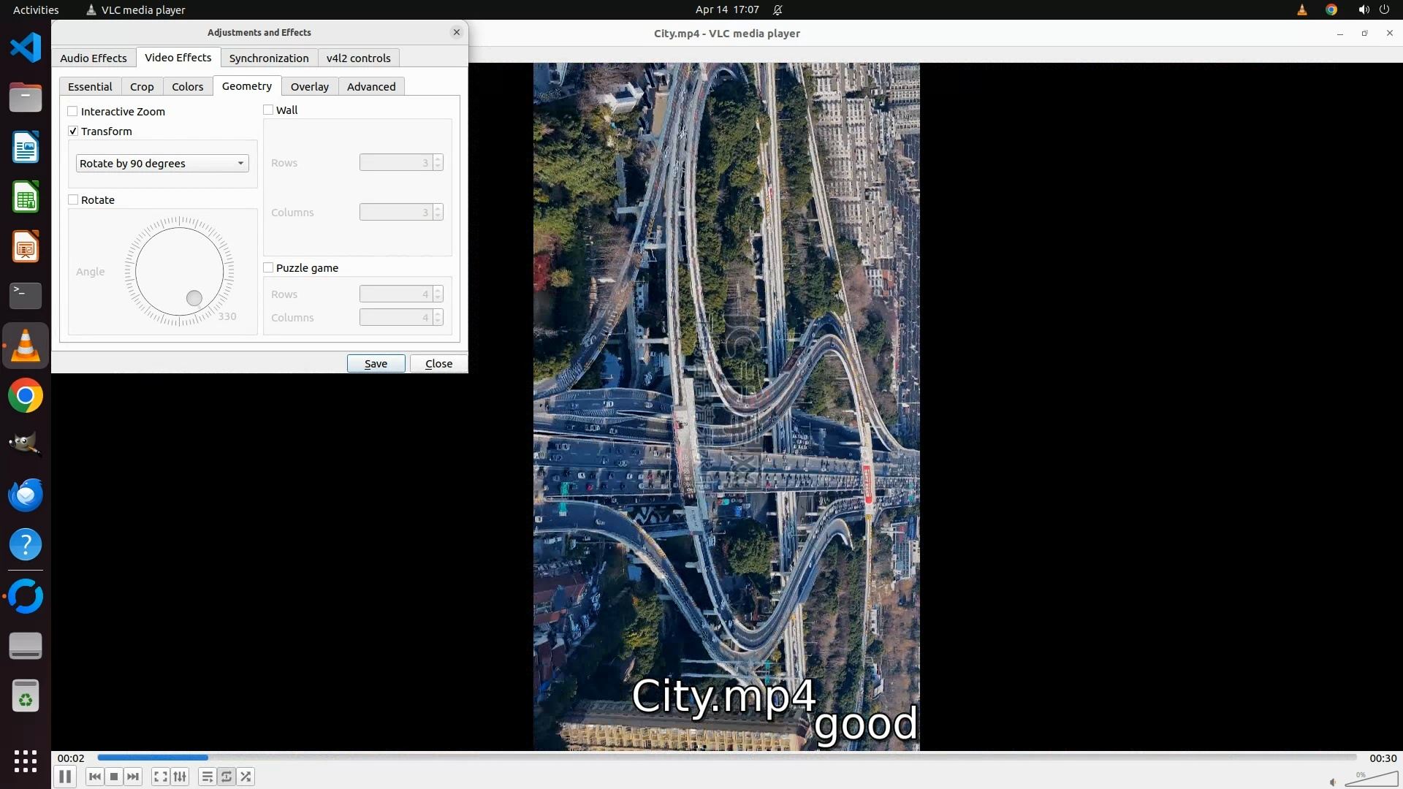This screenshot has height=789, width=1403.
Task: Toggle the playlist view
Action: point(208,777)
